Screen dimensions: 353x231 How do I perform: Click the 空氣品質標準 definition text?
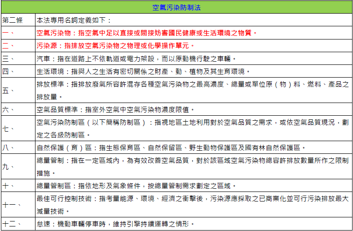click(x=116, y=109)
